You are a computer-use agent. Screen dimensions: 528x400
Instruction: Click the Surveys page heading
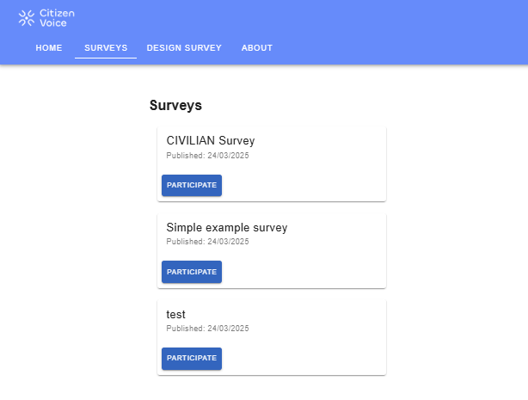(175, 106)
